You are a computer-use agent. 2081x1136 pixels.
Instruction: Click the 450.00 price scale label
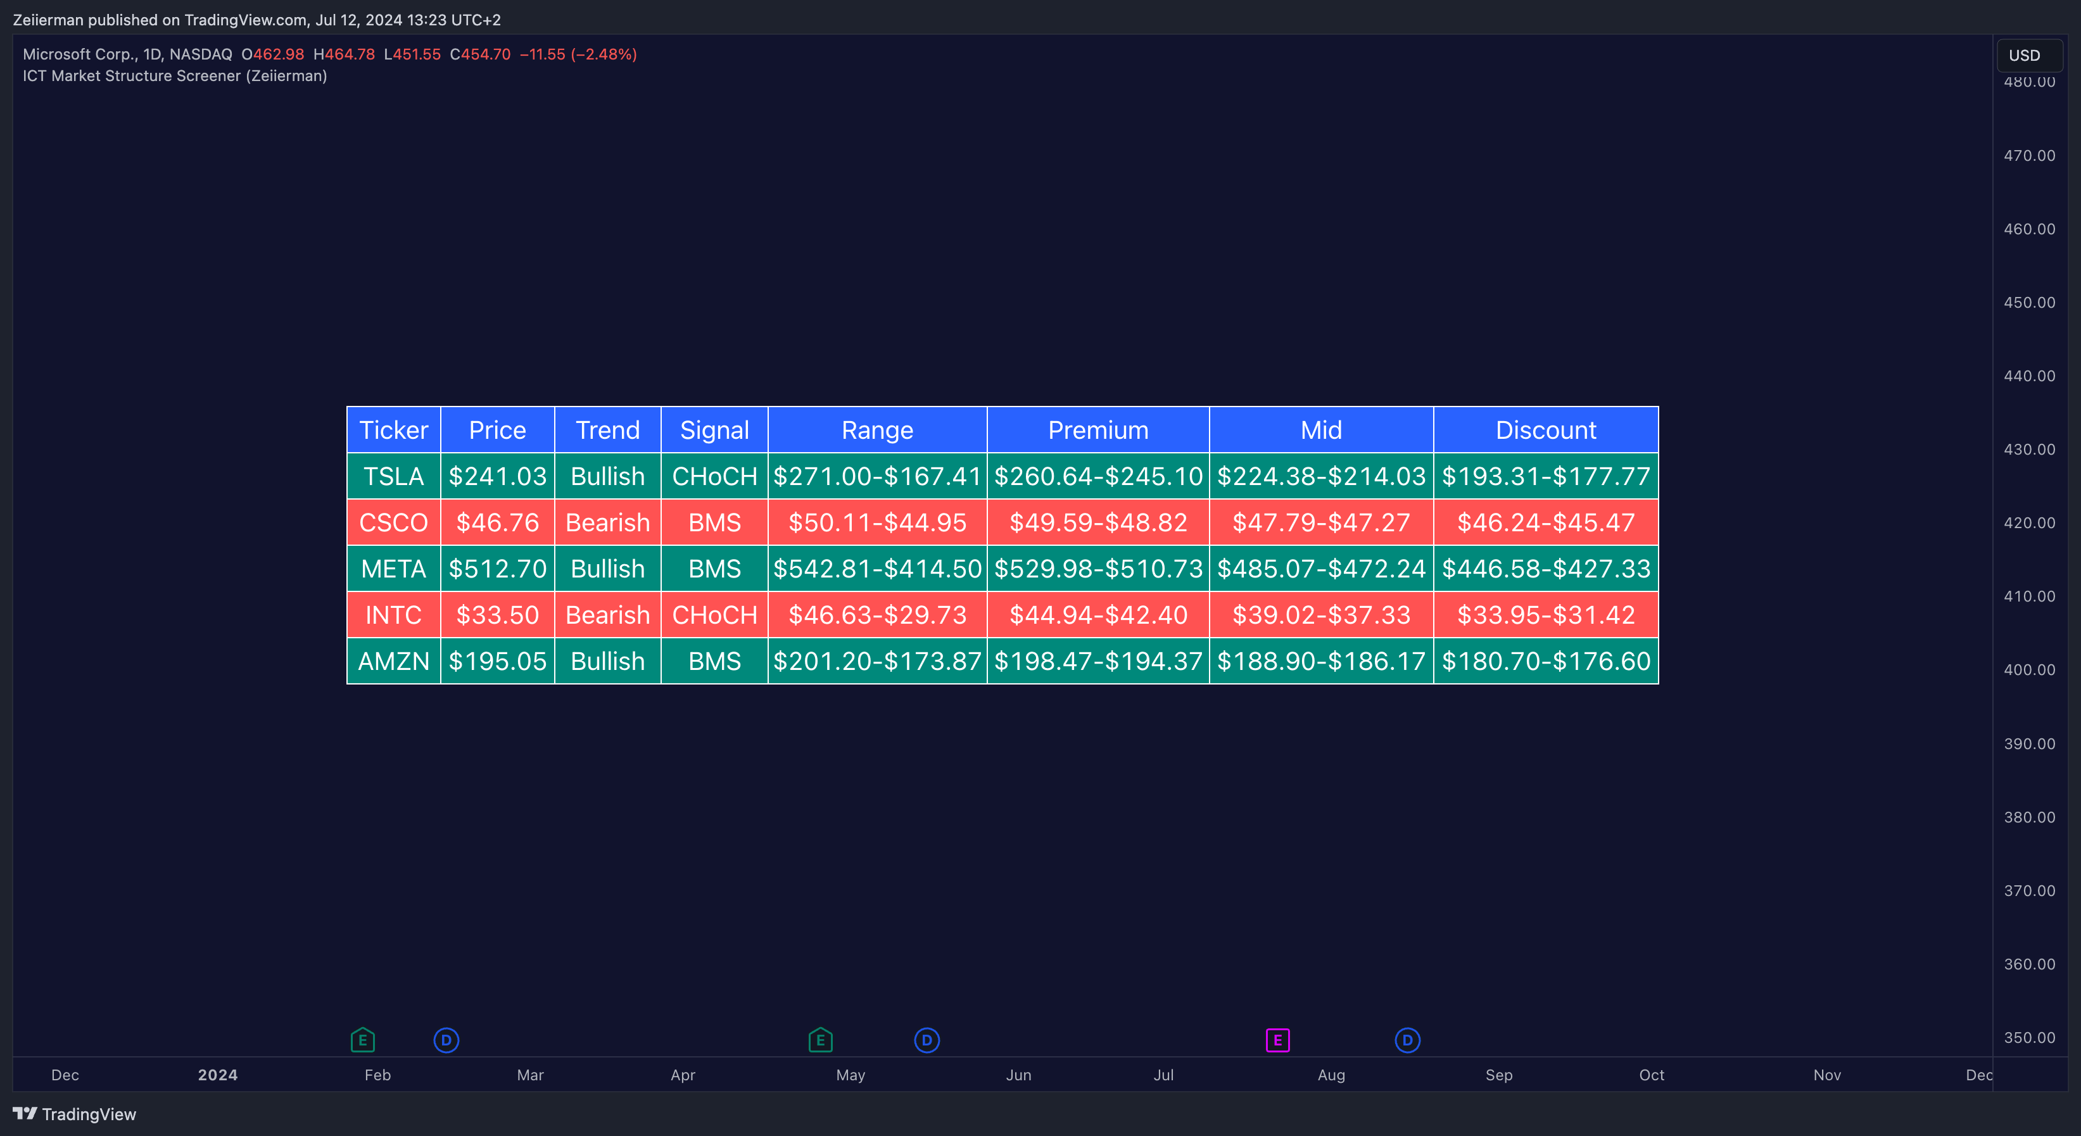(x=2029, y=302)
